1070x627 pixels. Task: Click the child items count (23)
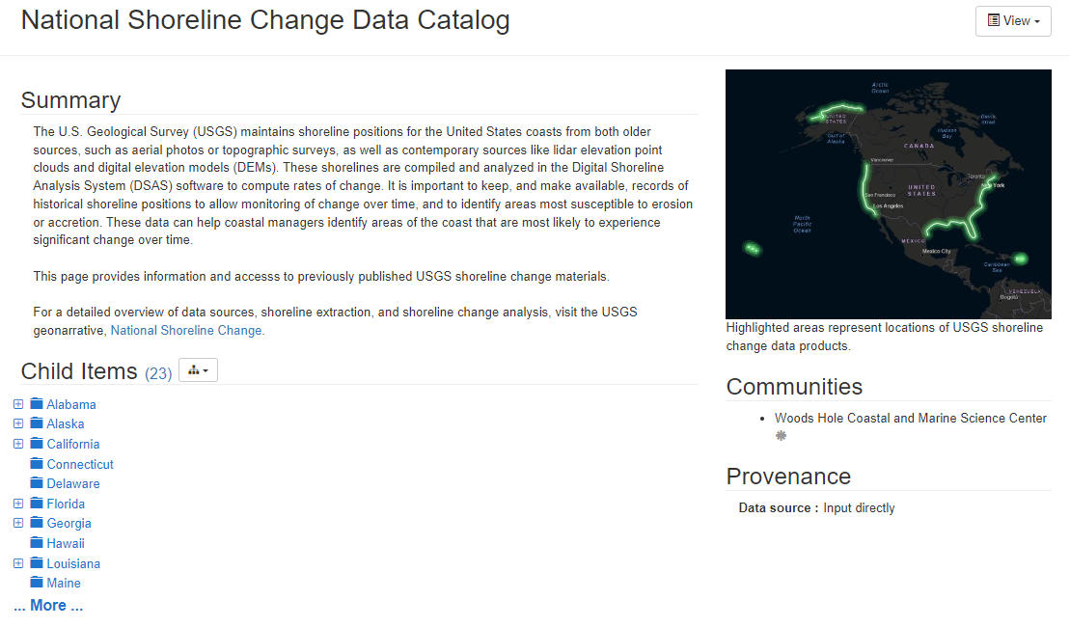click(158, 373)
